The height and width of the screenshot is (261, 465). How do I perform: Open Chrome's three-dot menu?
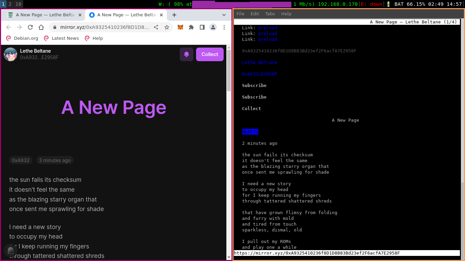point(224,28)
